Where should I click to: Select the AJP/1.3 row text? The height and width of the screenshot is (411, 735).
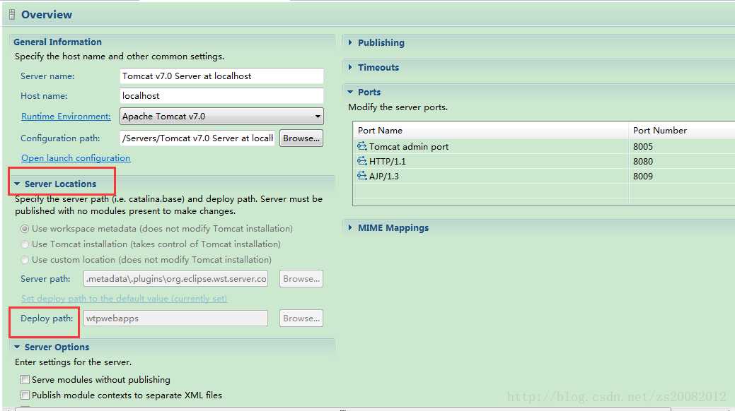384,177
